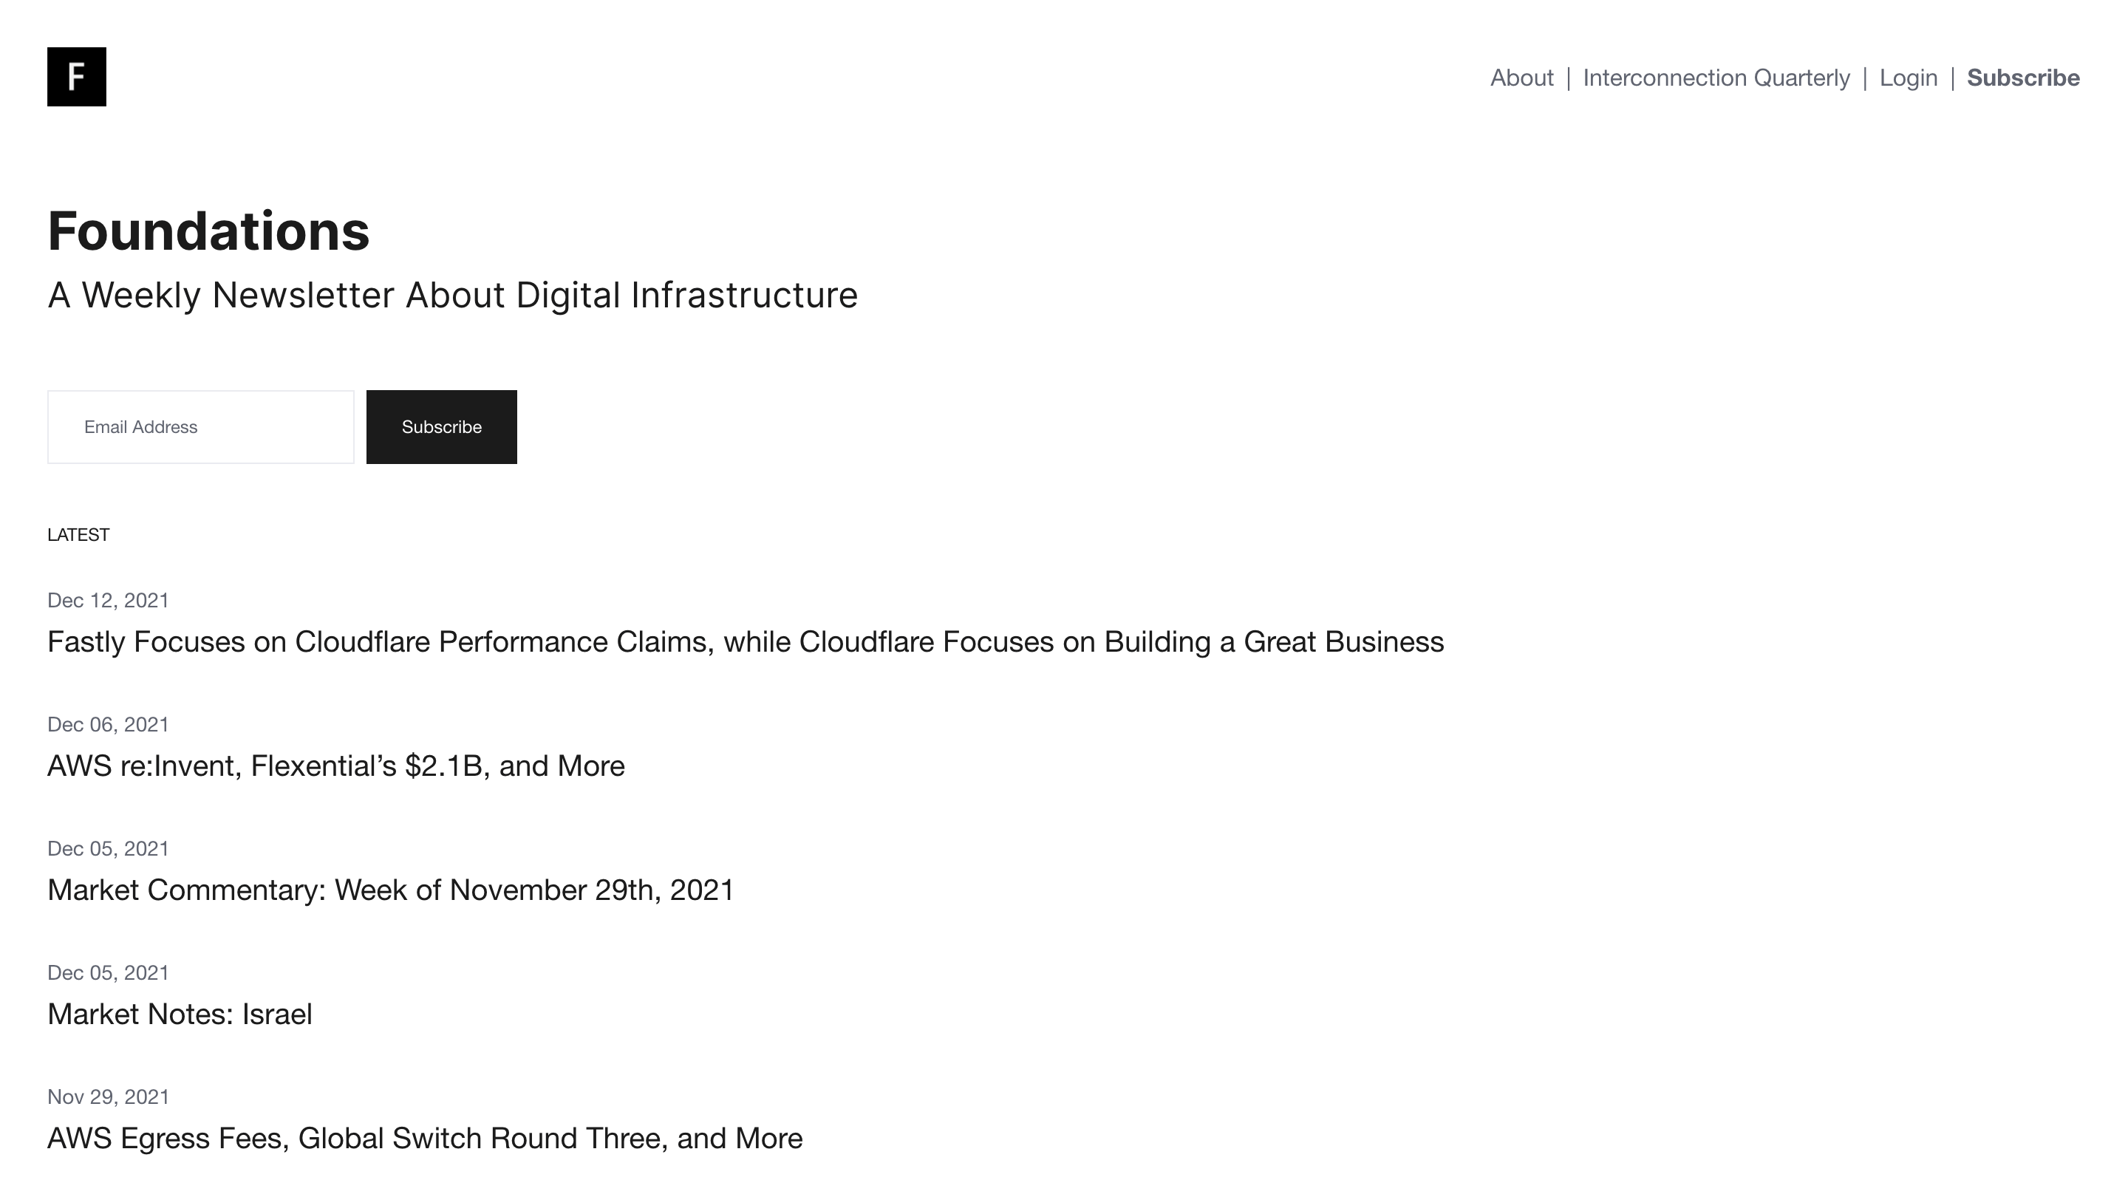Image resolution: width=2128 pixels, height=1197 pixels.
Task: Open the Market Notes: Israel post
Action: click(180, 1014)
